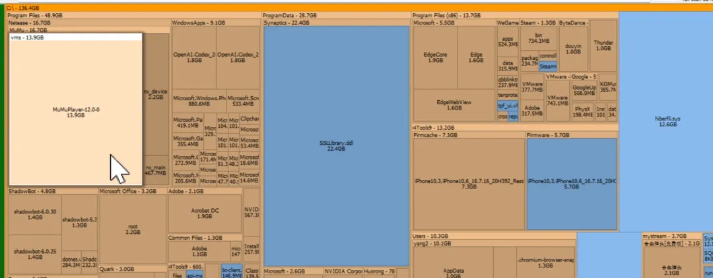Select the KGMus 385.7M block
This screenshot has width=713, height=278.
click(x=608, y=87)
